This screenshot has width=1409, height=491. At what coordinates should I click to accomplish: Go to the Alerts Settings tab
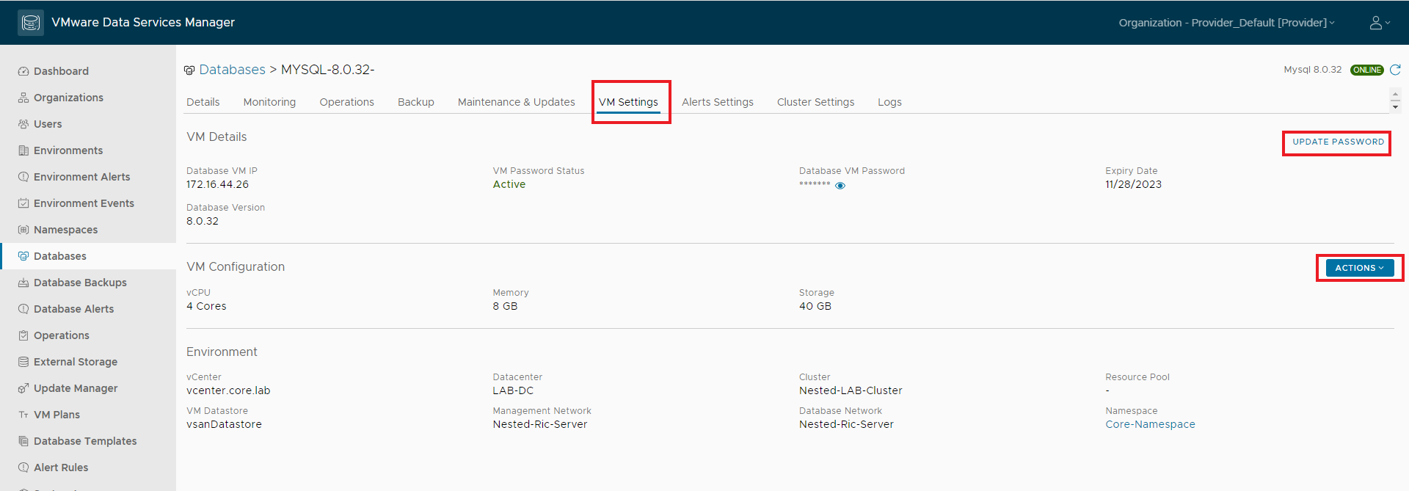(x=718, y=102)
